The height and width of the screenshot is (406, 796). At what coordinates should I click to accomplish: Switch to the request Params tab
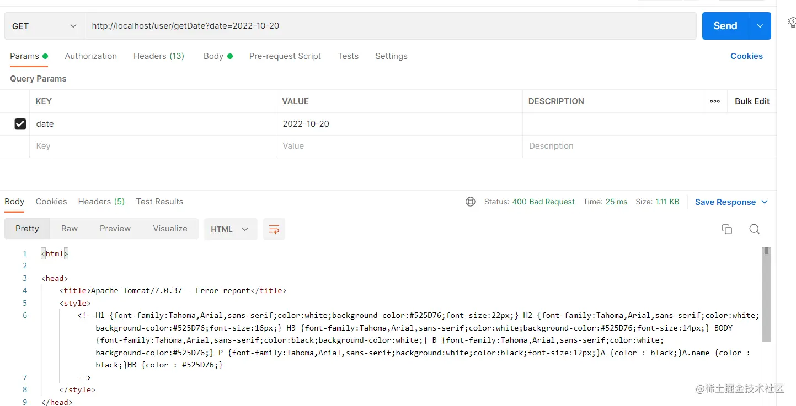coord(29,56)
